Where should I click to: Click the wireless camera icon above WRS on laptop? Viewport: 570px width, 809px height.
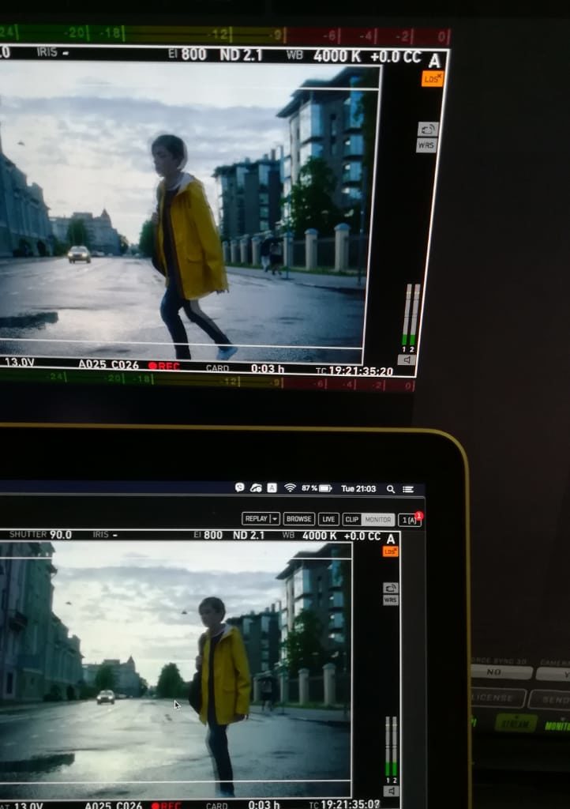point(390,588)
